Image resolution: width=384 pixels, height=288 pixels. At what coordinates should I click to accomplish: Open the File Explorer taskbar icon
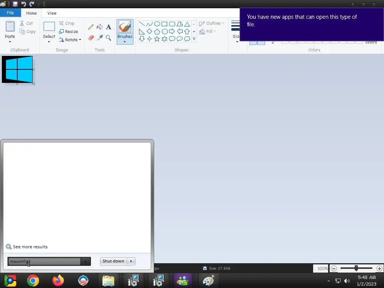pyautogui.click(x=108, y=280)
